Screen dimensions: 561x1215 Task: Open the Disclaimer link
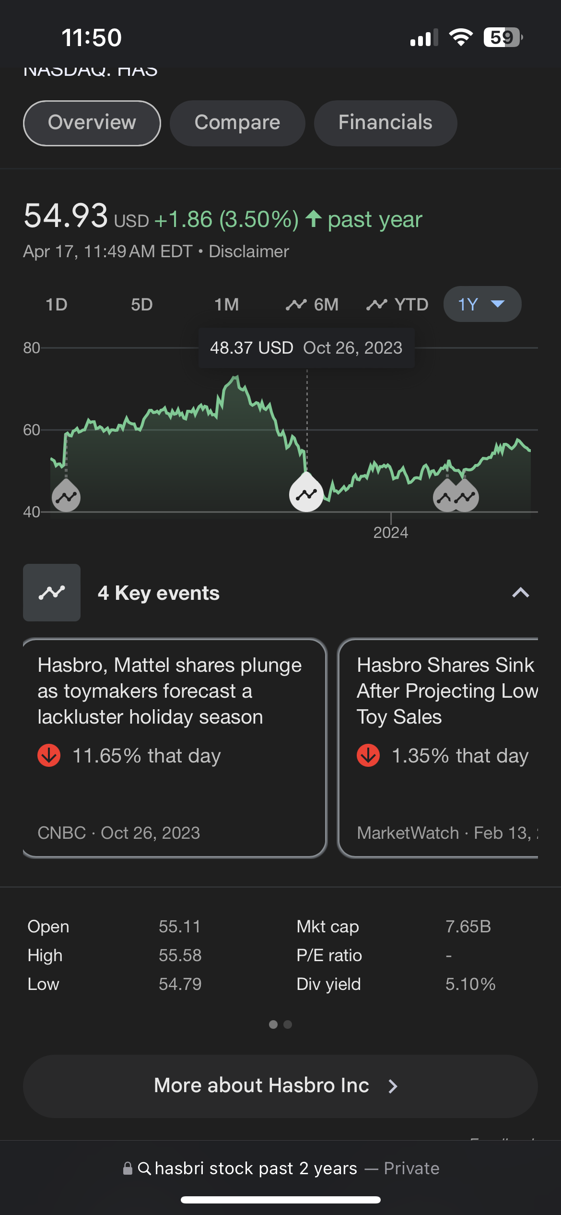[249, 251]
